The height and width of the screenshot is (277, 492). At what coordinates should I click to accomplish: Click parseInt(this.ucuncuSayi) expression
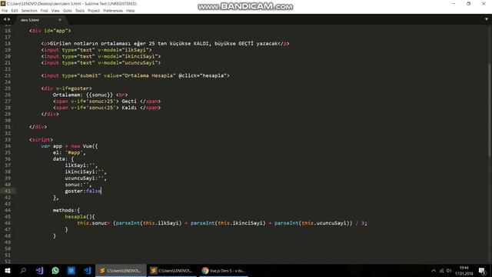click(312, 223)
